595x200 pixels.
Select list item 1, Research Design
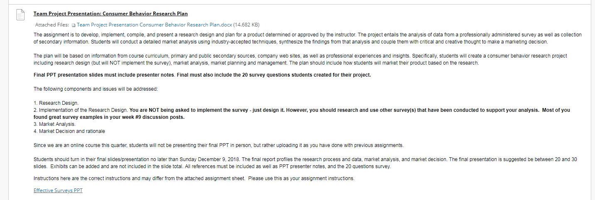(x=56, y=103)
